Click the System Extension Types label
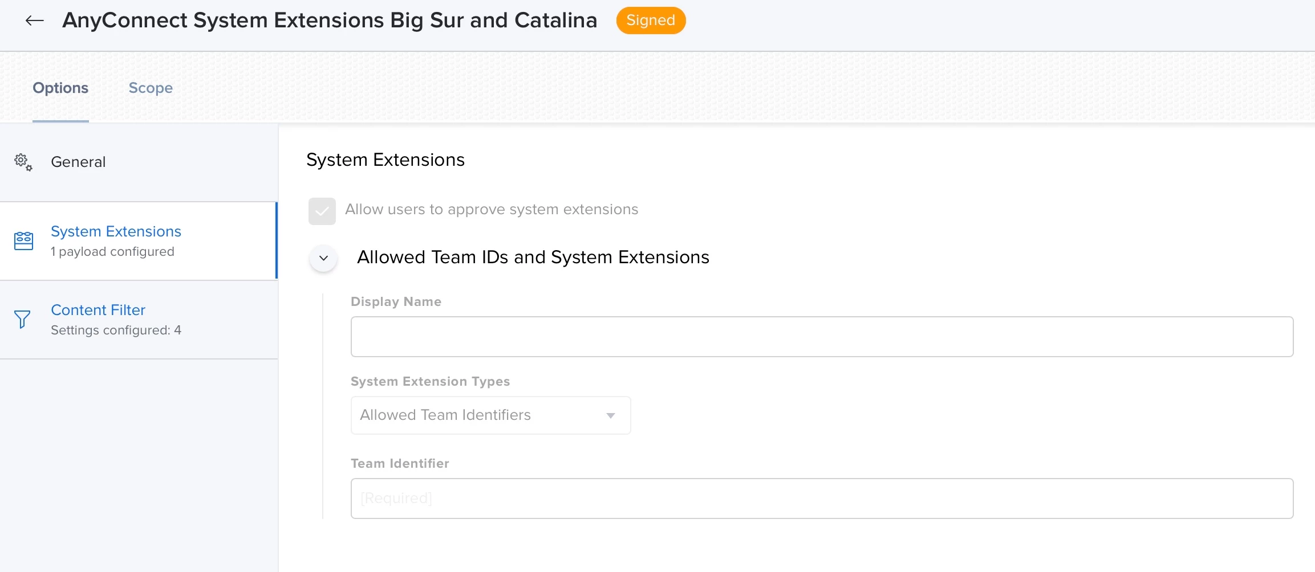The image size is (1315, 572). tap(430, 382)
